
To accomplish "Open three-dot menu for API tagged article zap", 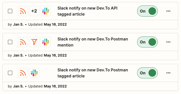I will pos(168,11).
